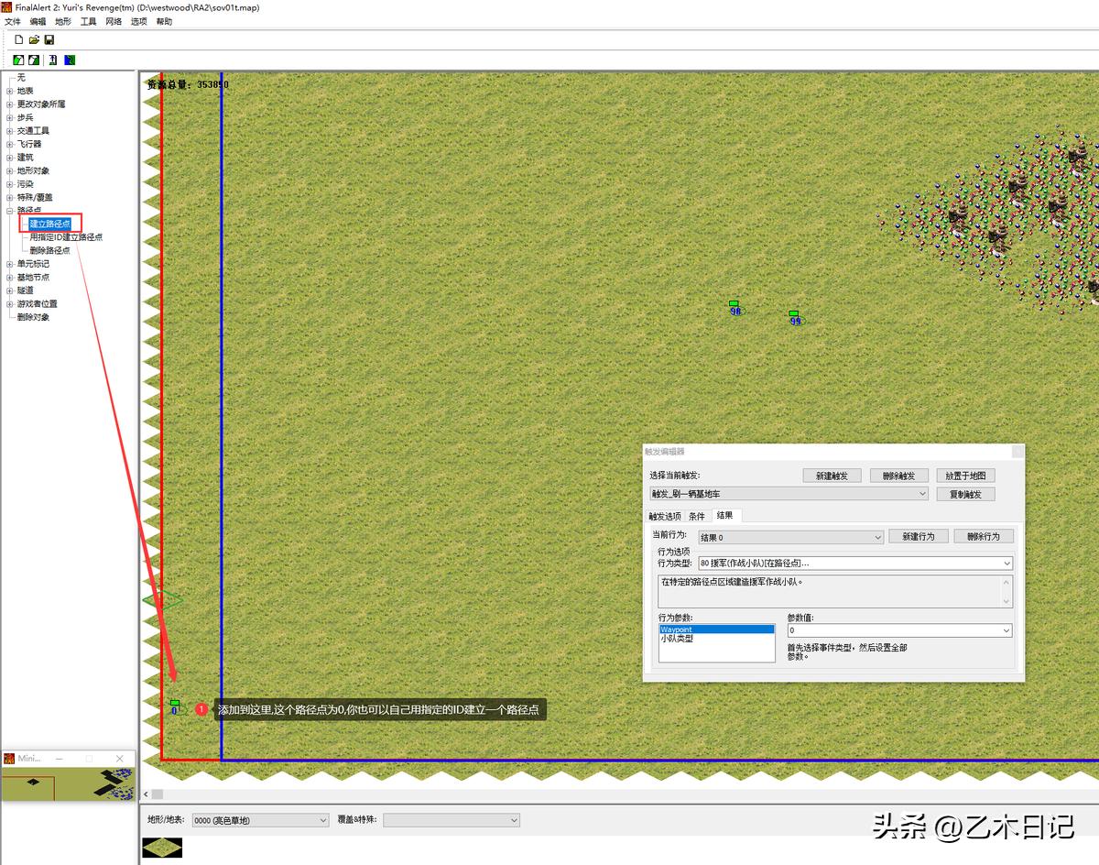Viewport: 1099px width, 865px height.
Task: Expand the 交通工具 tree node
Action: click(10, 131)
